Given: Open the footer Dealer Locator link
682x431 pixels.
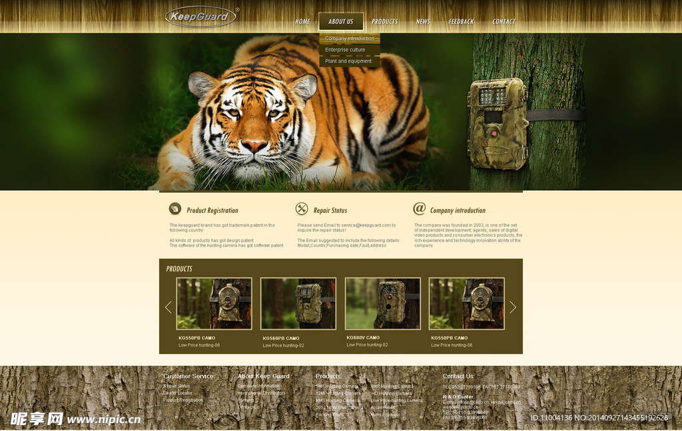Looking at the screenshot, I should point(177,393).
